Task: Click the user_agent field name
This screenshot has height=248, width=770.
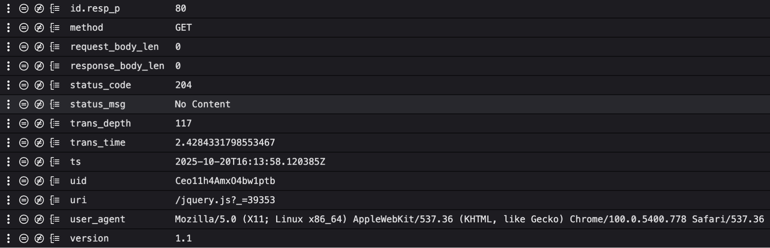Action: coord(97,219)
